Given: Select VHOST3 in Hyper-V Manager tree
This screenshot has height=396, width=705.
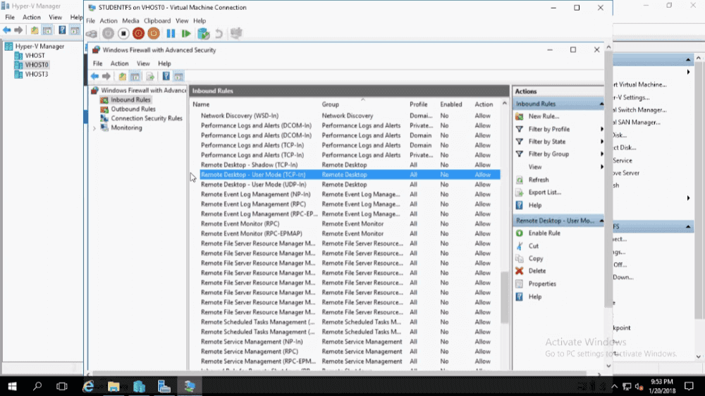Looking at the screenshot, I should pyautogui.click(x=37, y=74).
